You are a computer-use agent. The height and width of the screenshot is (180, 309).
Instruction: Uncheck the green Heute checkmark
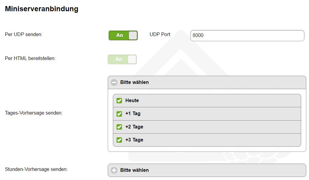[119, 101]
